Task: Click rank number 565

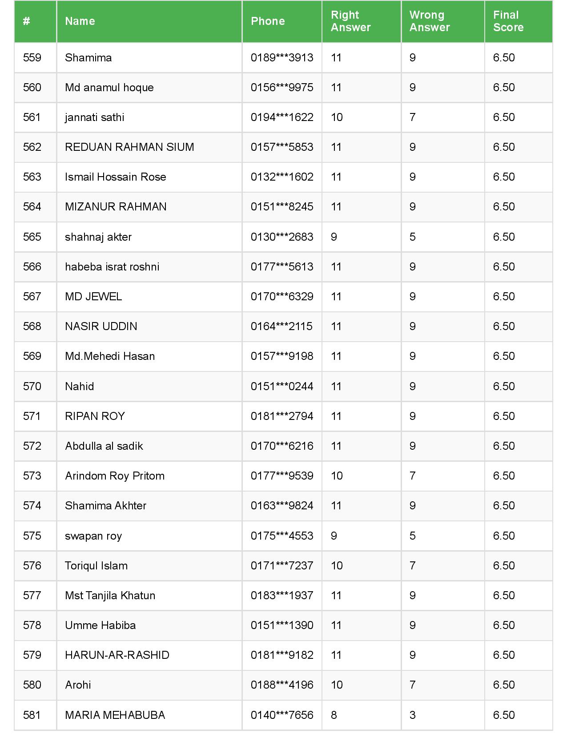Action: (32, 237)
